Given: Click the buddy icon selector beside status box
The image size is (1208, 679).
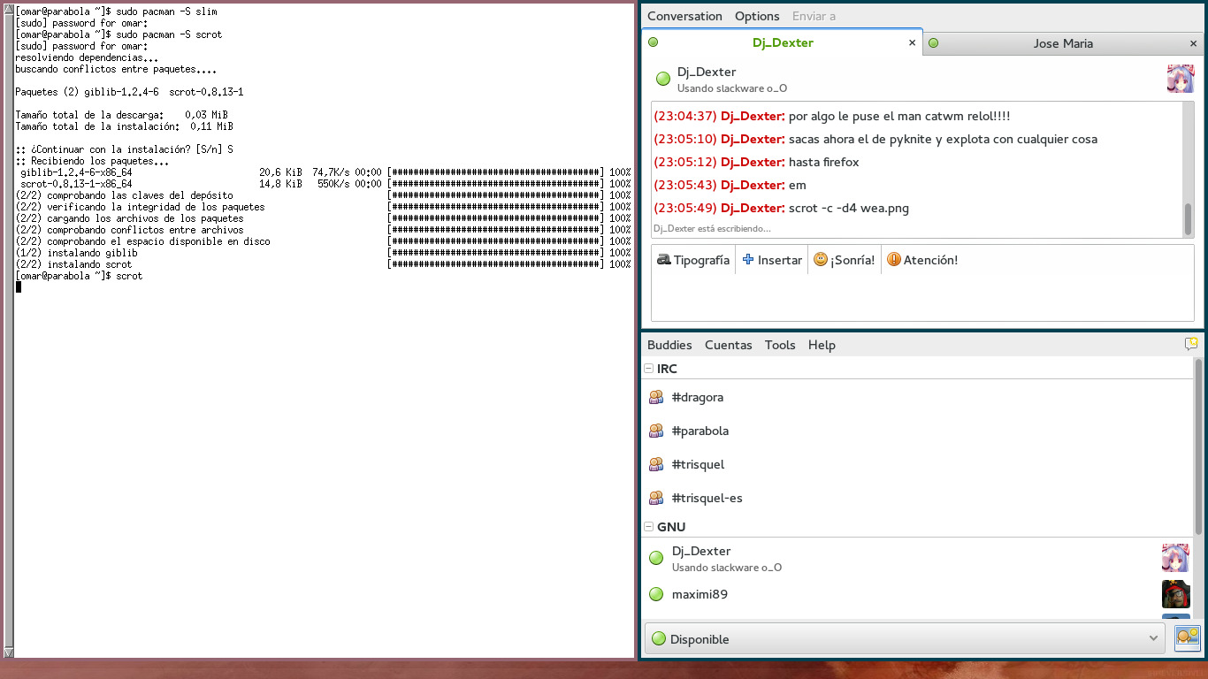Looking at the screenshot, I should coord(1187,637).
